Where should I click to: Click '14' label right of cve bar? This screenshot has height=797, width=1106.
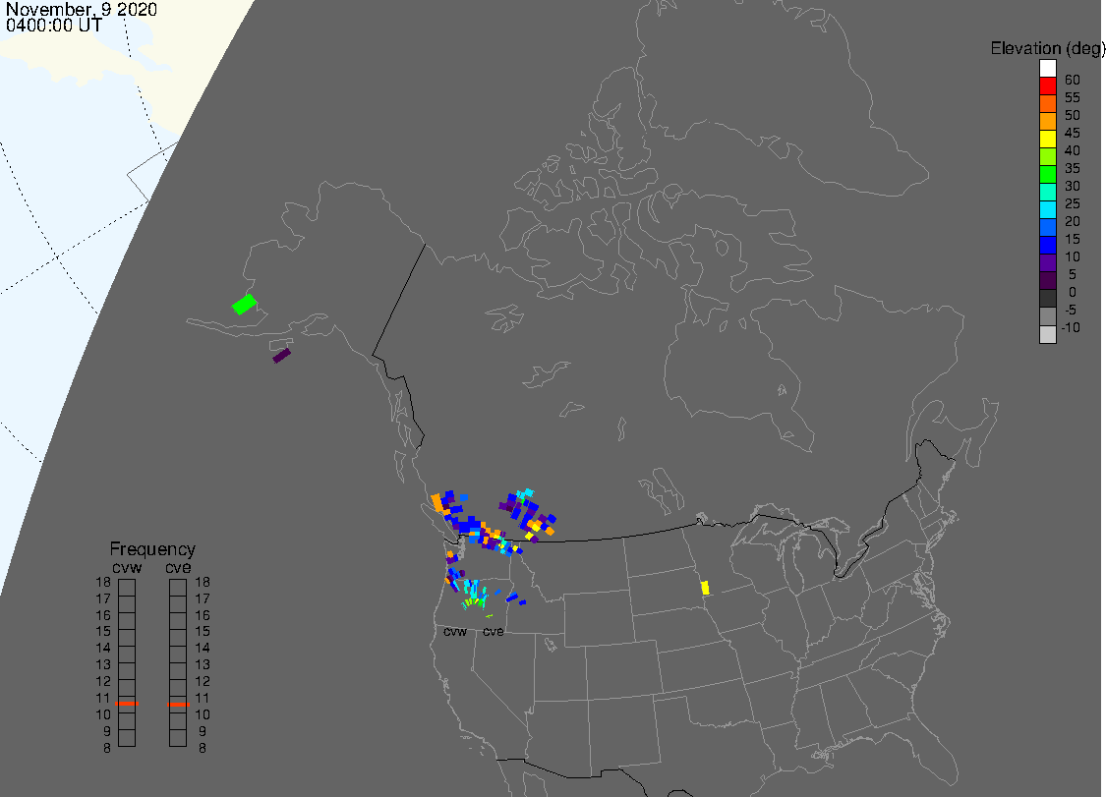click(203, 649)
